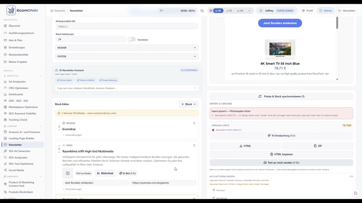
Task: Move HERO block up with arrow
Action: 59,146
